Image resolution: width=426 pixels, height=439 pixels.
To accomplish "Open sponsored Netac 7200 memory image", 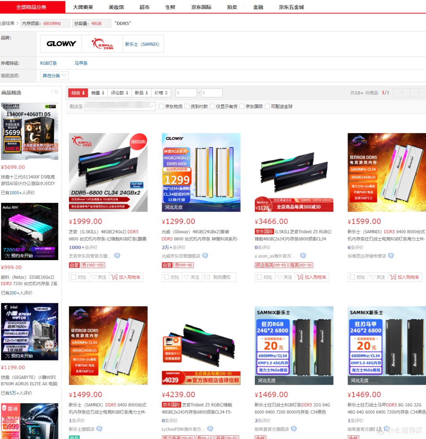I will [x=30, y=231].
